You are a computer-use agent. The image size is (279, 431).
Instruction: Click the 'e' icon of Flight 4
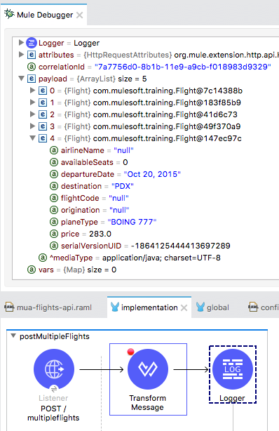(43, 138)
